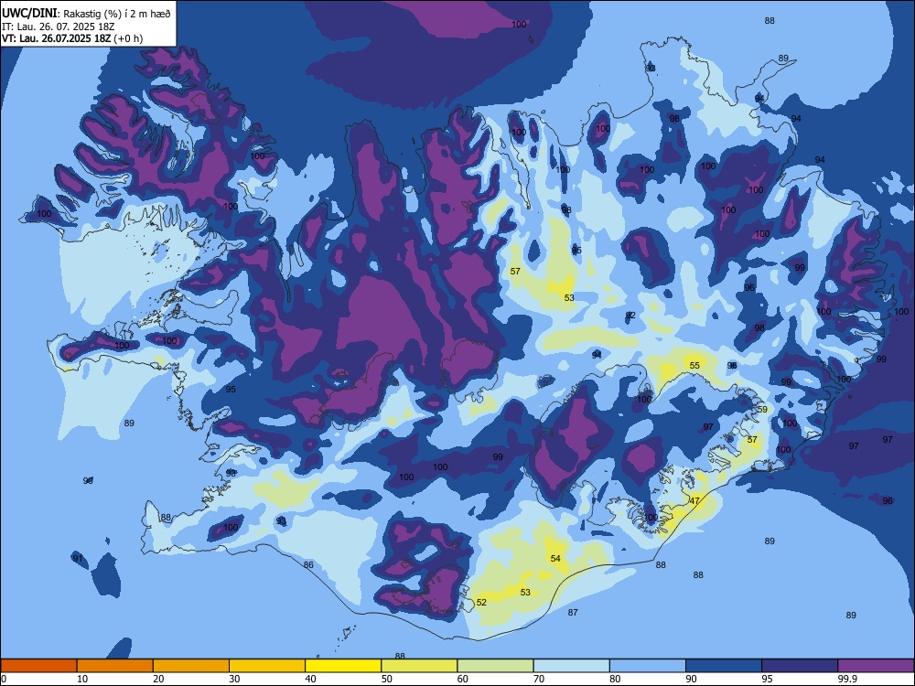Click the '55' humidity value on map
Screen dimensions: 915x686
click(694, 366)
